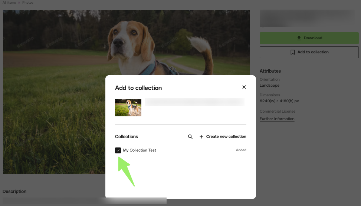The image size is (361, 206).
Task: Uncheck the My Collection Test checkbox
Action: (118, 150)
